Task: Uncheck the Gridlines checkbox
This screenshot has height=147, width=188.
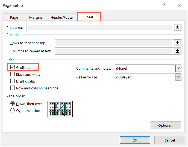Action: coord(13,67)
